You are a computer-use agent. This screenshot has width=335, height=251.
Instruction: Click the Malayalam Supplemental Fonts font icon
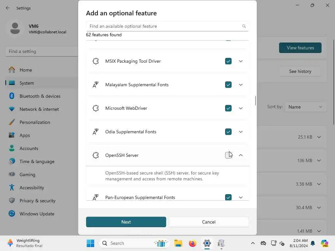click(x=96, y=85)
